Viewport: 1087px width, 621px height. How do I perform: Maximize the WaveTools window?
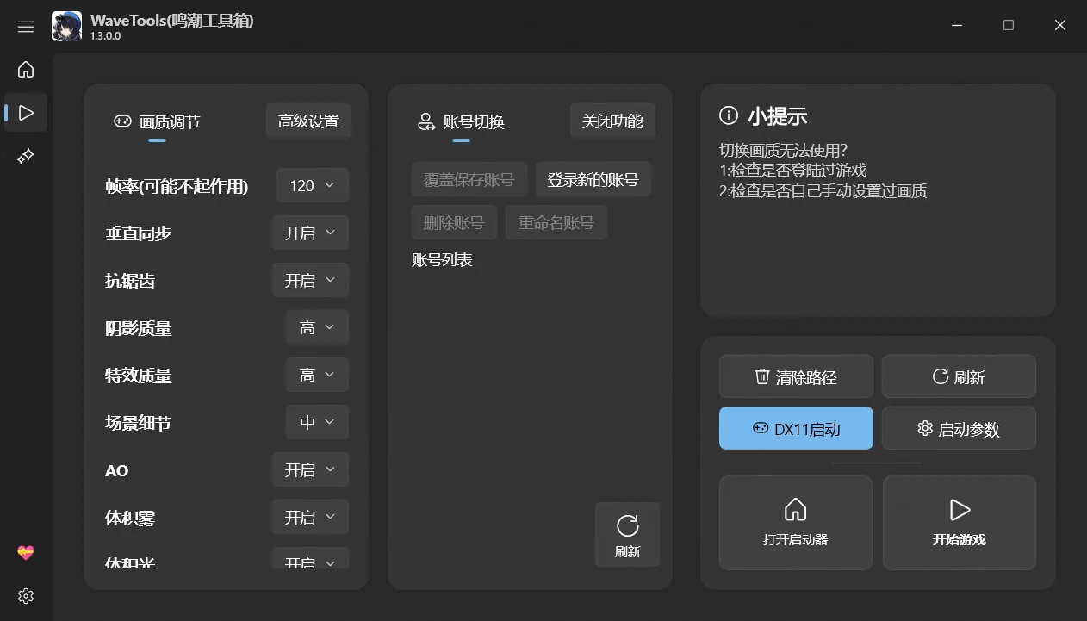pyautogui.click(x=1009, y=26)
